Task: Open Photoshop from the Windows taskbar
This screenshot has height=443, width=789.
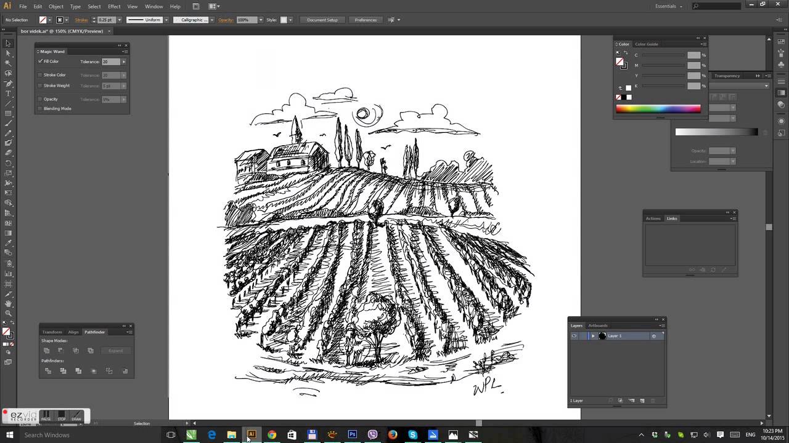Action: pos(352,435)
